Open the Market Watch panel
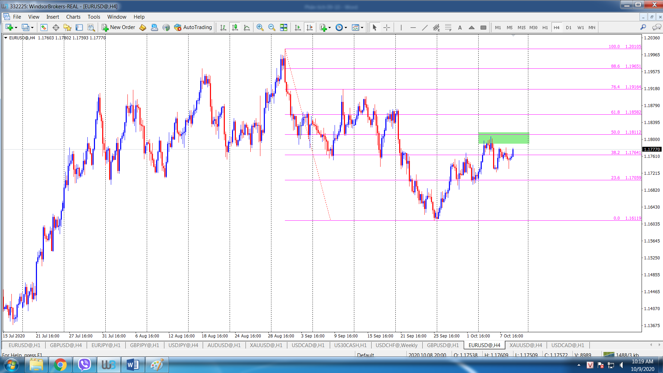The height and width of the screenshot is (373, 663). click(x=44, y=27)
